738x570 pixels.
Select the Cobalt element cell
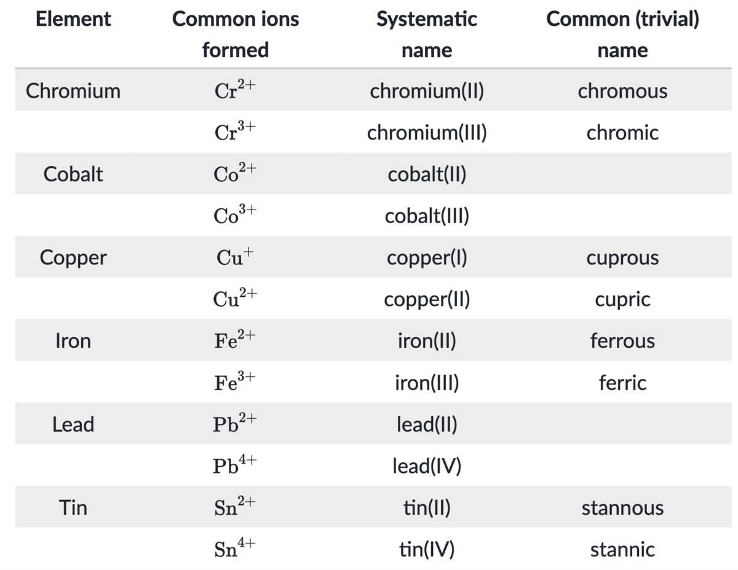pos(73,174)
